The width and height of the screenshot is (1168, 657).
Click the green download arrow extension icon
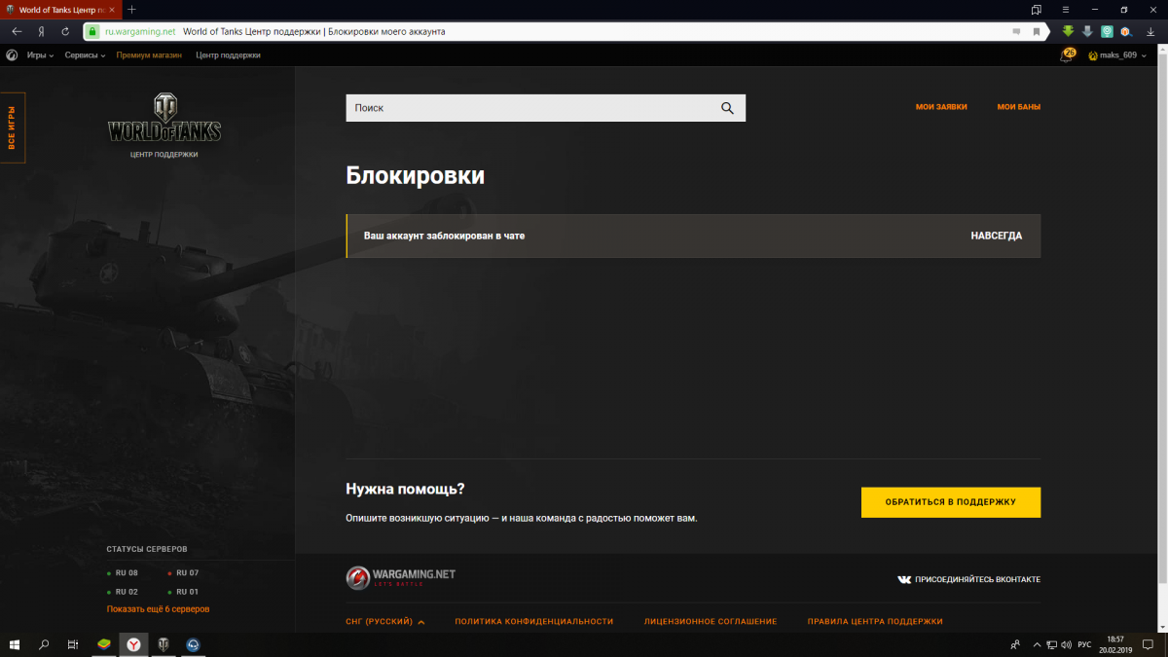pyautogui.click(x=1068, y=31)
